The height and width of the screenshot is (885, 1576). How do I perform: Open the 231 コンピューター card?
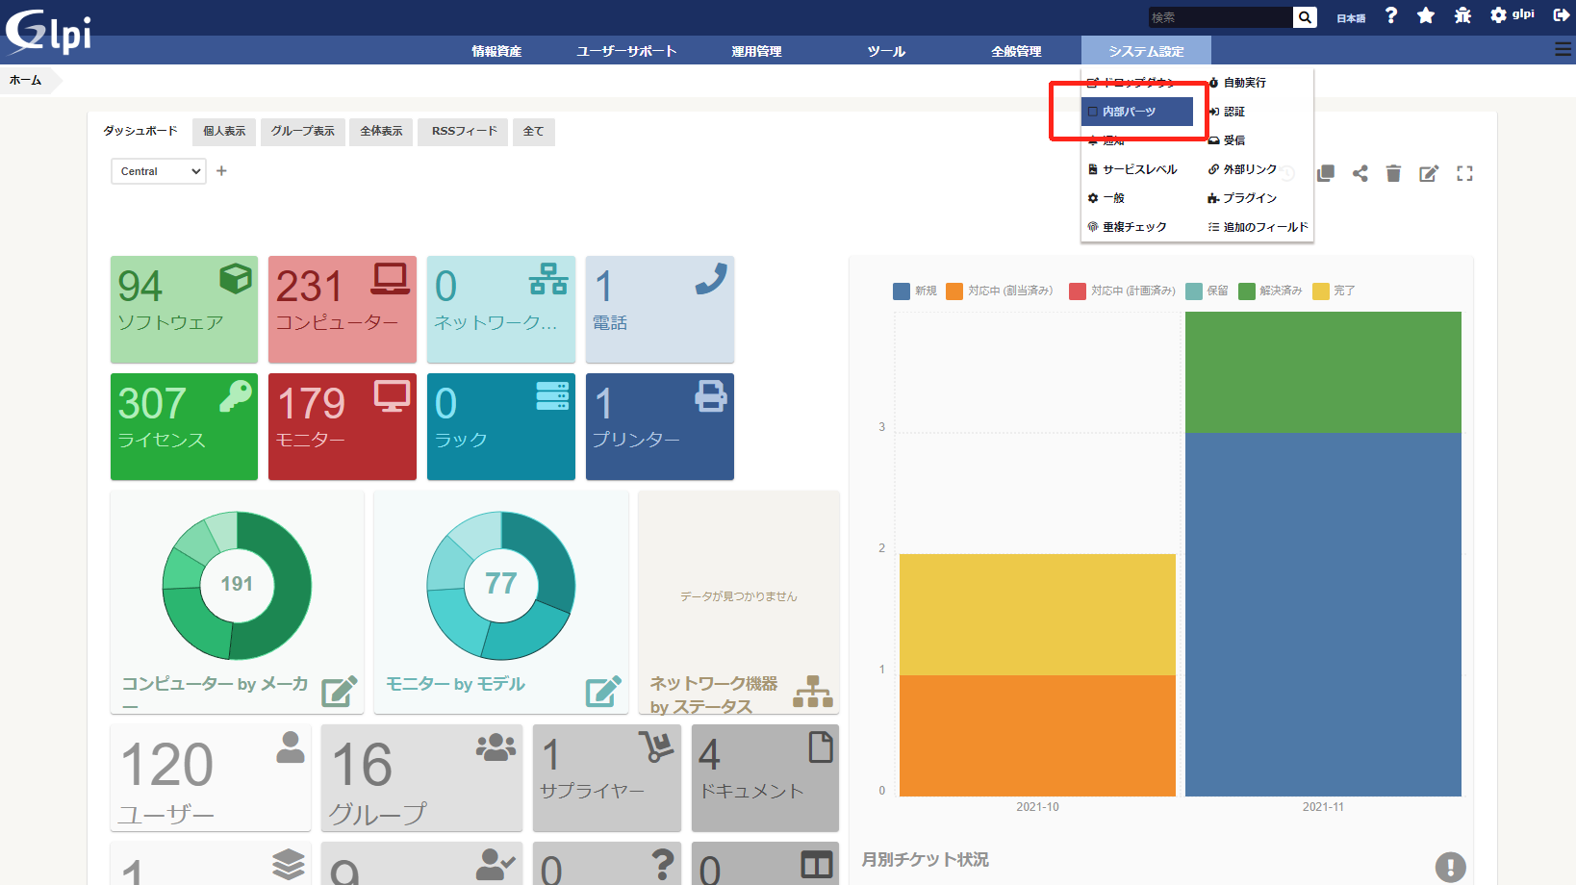coord(342,309)
